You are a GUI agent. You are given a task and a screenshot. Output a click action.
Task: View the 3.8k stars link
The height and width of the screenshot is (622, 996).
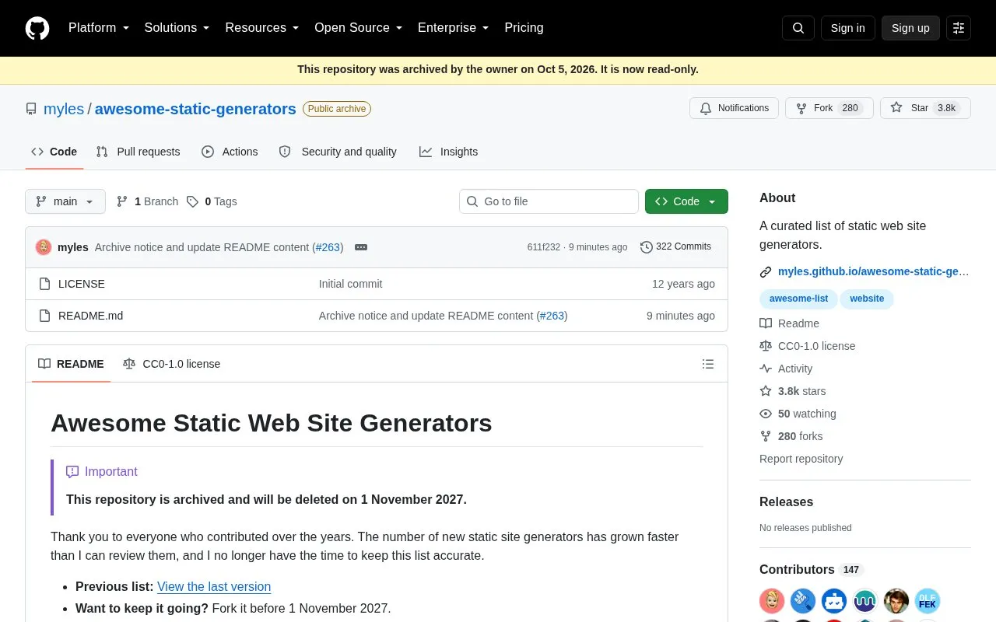[x=793, y=391]
